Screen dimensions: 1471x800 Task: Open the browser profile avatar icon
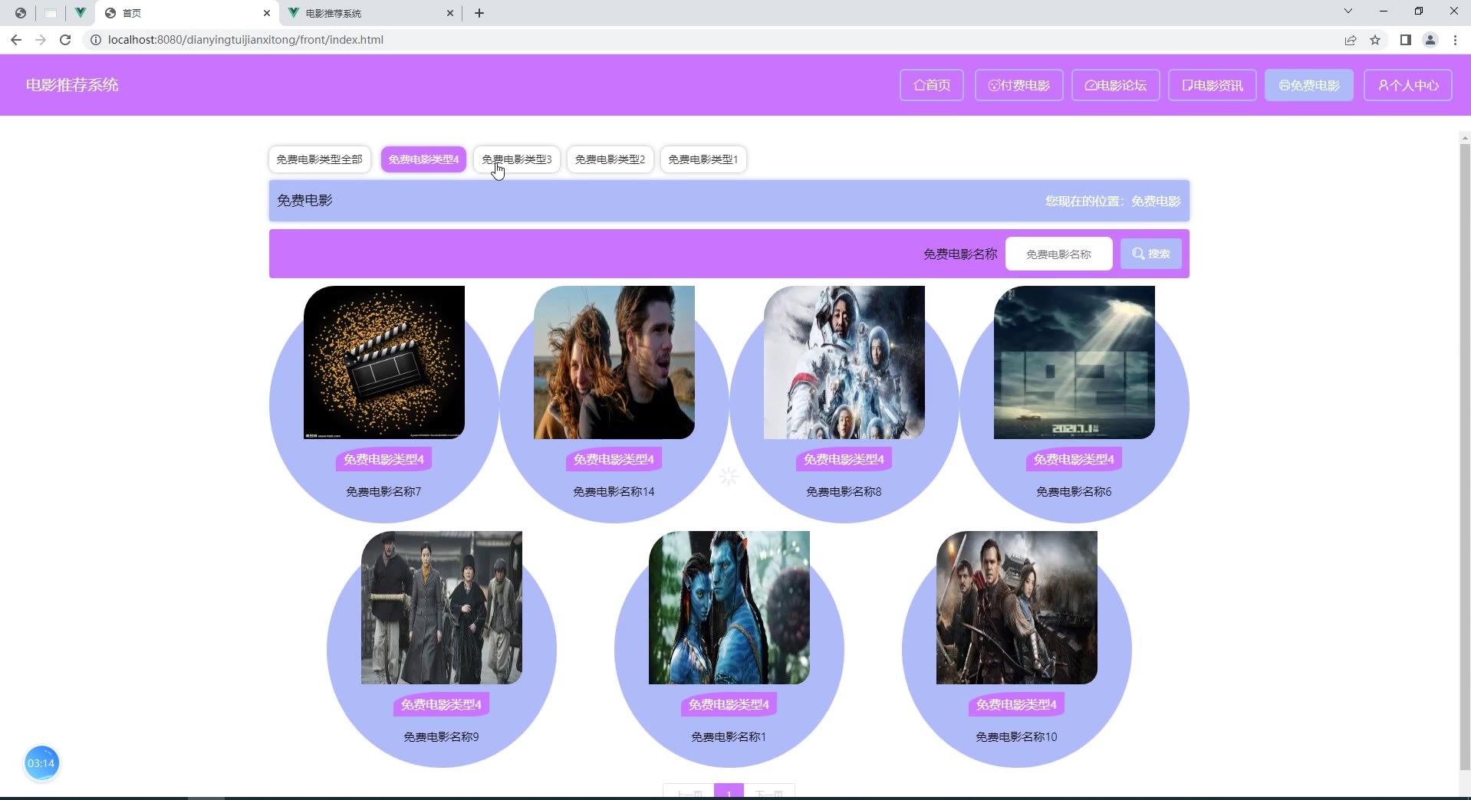pyautogui.click(x=1430, y=40)
